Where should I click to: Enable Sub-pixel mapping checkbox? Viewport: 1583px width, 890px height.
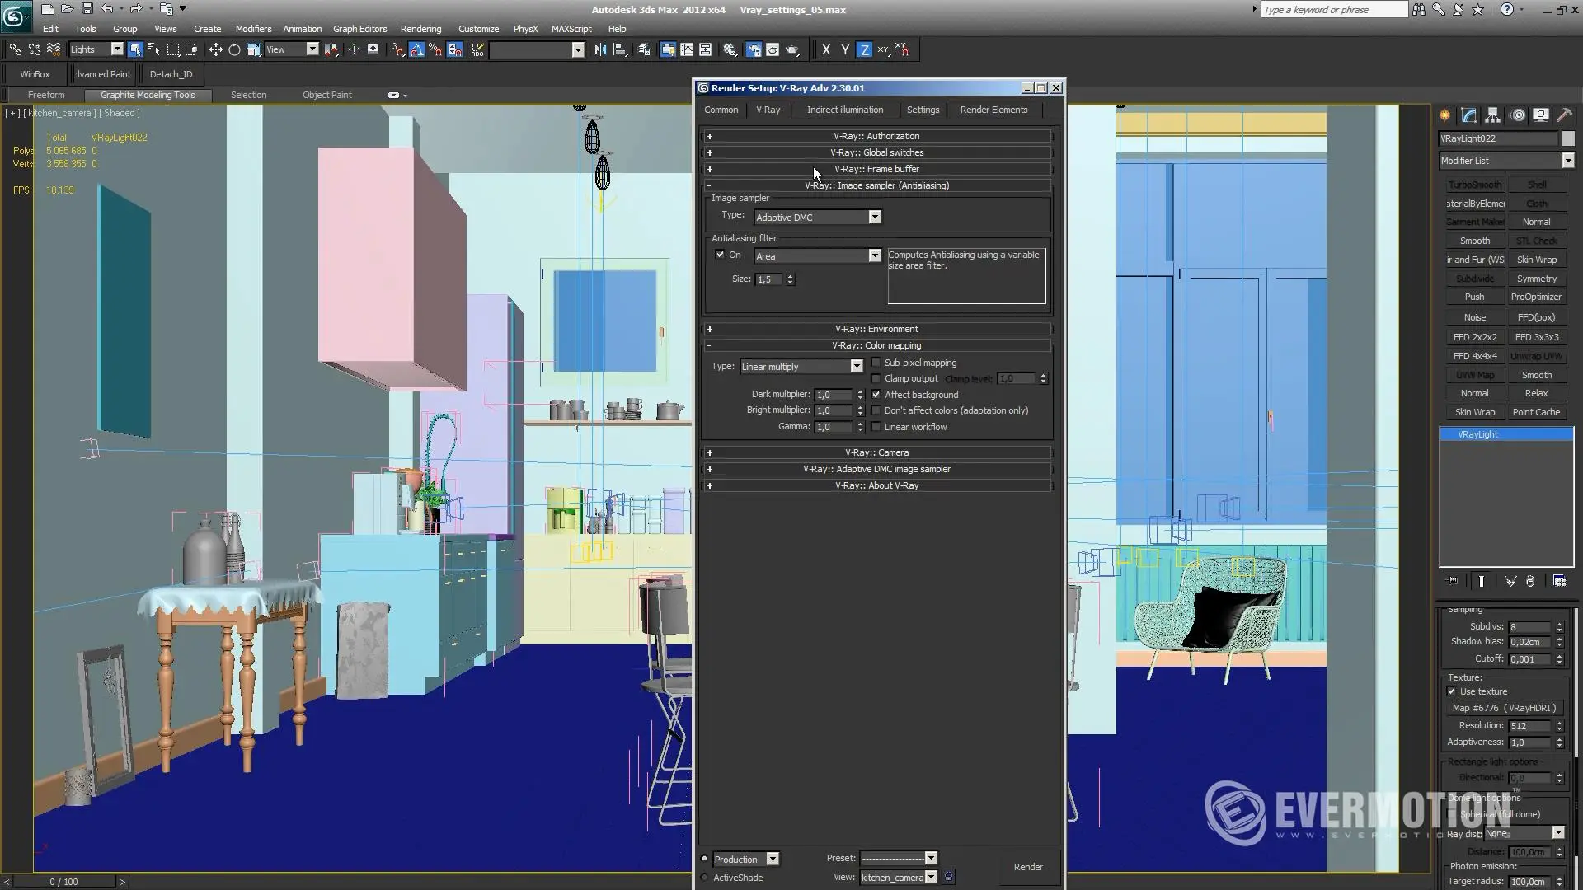tap(876, 363)
